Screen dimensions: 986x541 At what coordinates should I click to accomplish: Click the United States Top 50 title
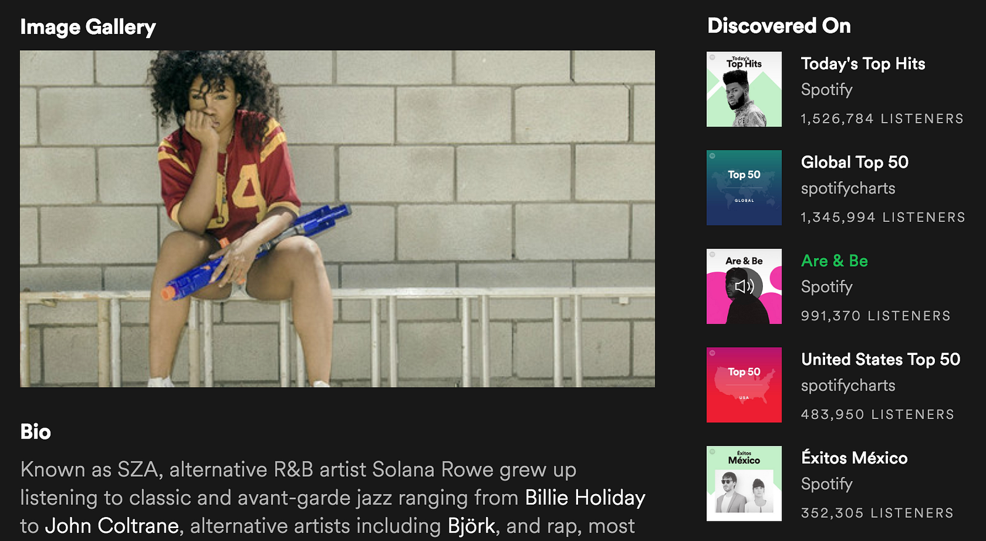(881, 360)
